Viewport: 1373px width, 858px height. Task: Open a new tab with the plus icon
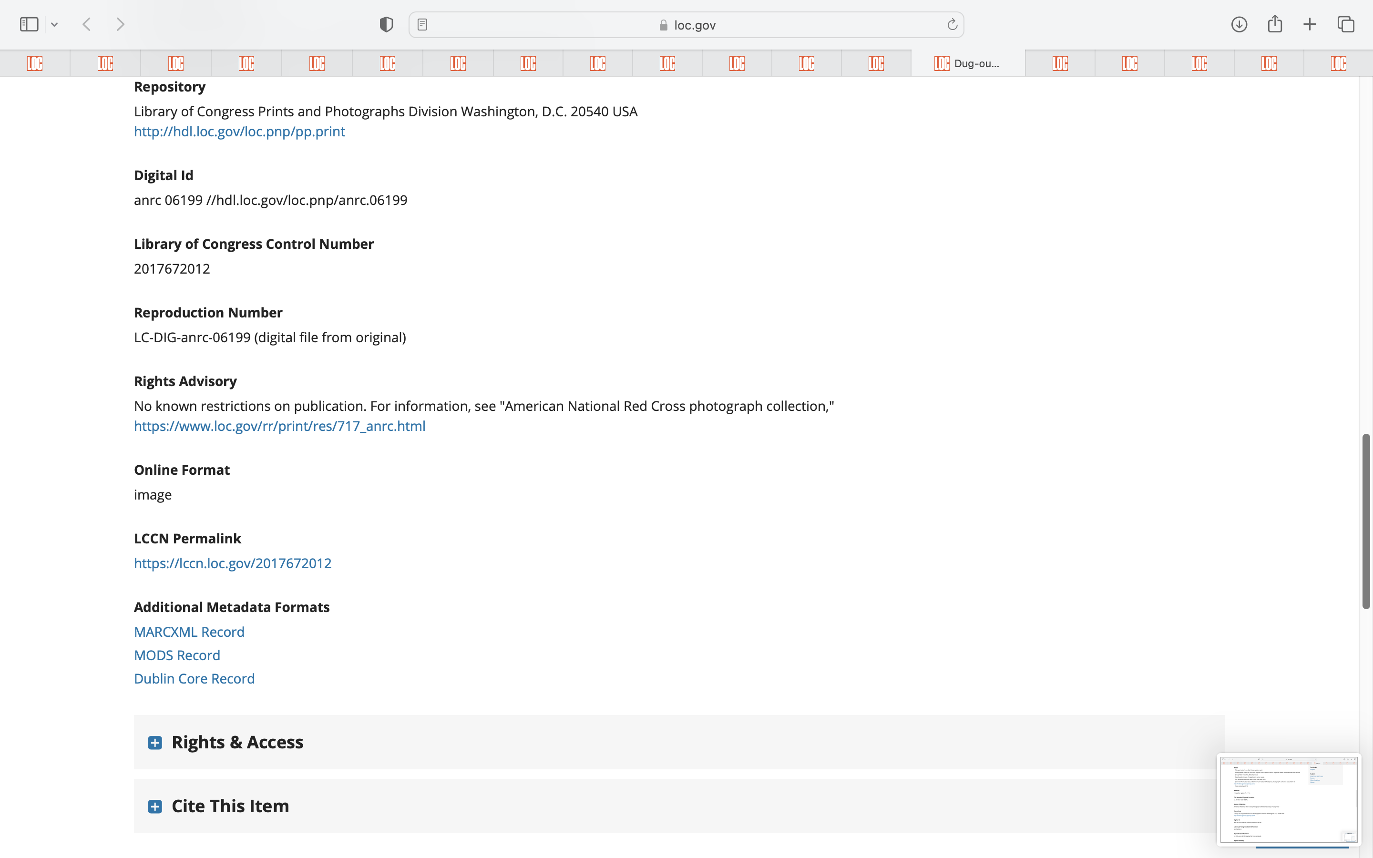[1310, 24]
